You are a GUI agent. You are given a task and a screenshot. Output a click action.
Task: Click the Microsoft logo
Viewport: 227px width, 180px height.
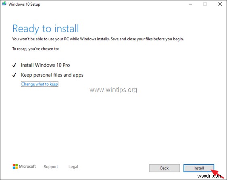tap(24, 166)
